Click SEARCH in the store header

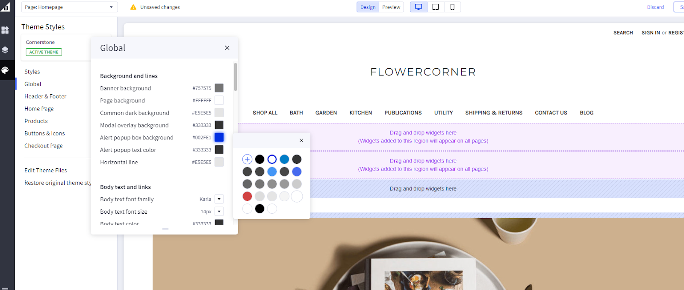623,33
